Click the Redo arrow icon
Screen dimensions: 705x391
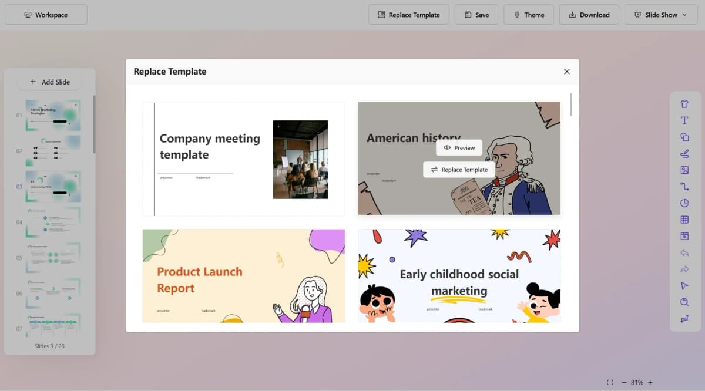pyautogui.click(x=684, y=269)
